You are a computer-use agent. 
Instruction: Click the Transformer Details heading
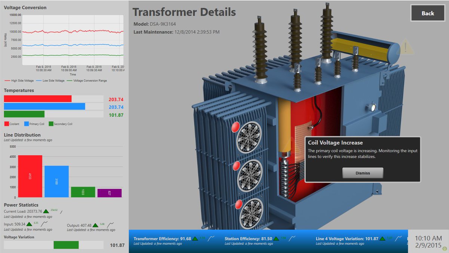[x=184, y=12]
